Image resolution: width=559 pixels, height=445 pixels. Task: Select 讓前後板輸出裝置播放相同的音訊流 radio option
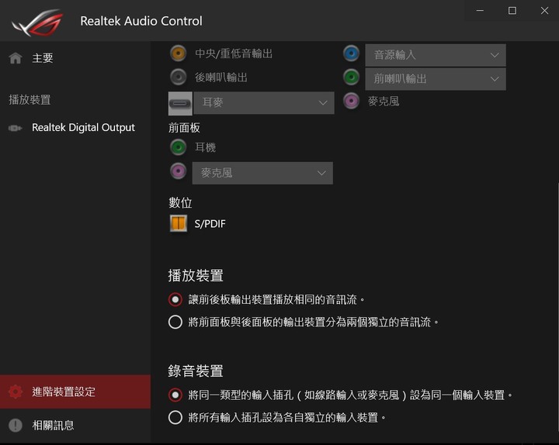click(175, 300)
